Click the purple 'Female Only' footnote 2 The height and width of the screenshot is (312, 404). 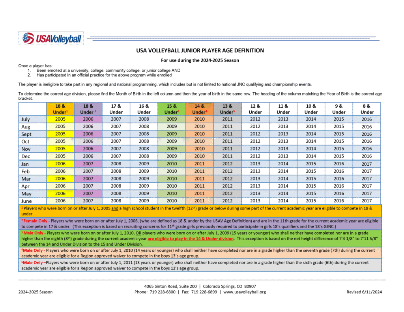coord(200,224)
